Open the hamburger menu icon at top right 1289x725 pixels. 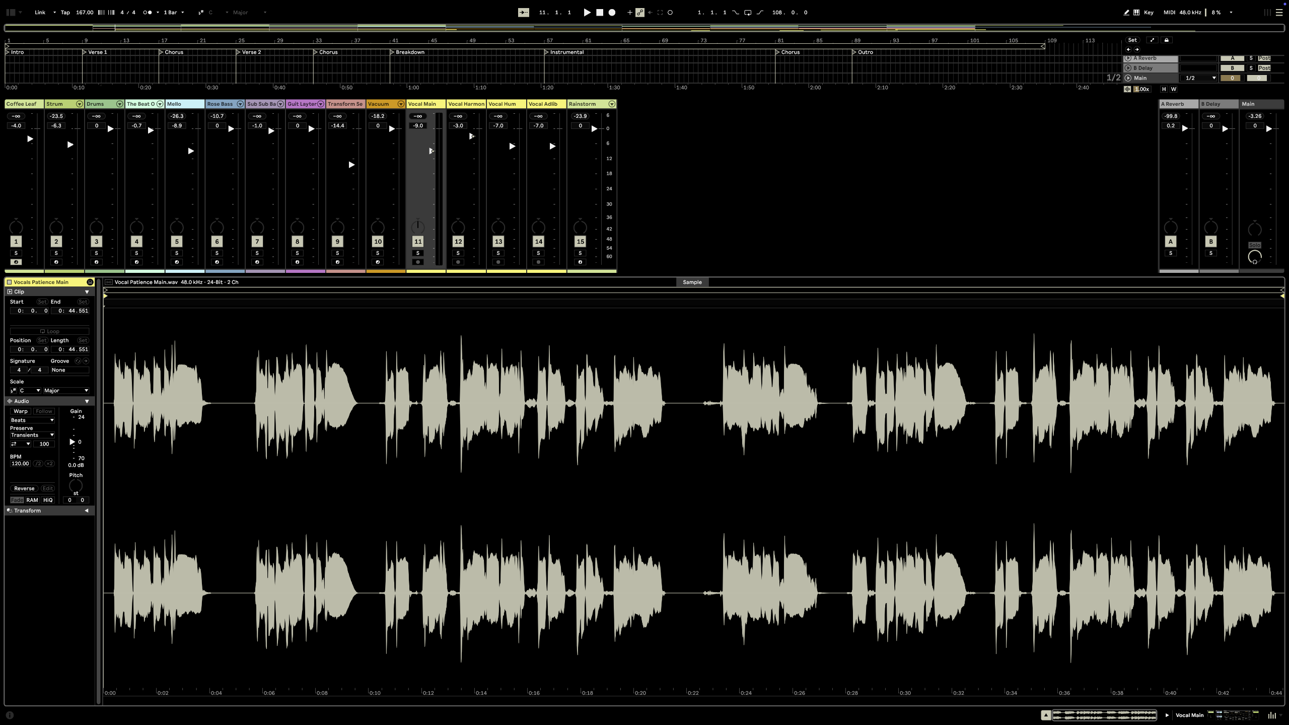1279,13
